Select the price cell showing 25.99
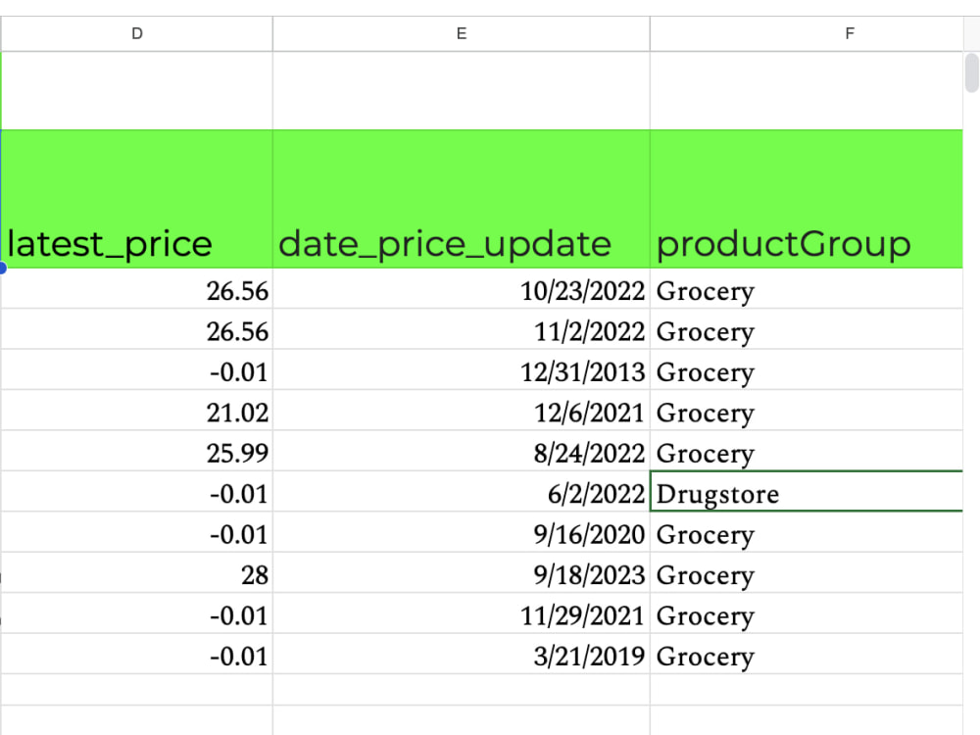This screenshot has width=980, height=735. (x=137, y=451)
